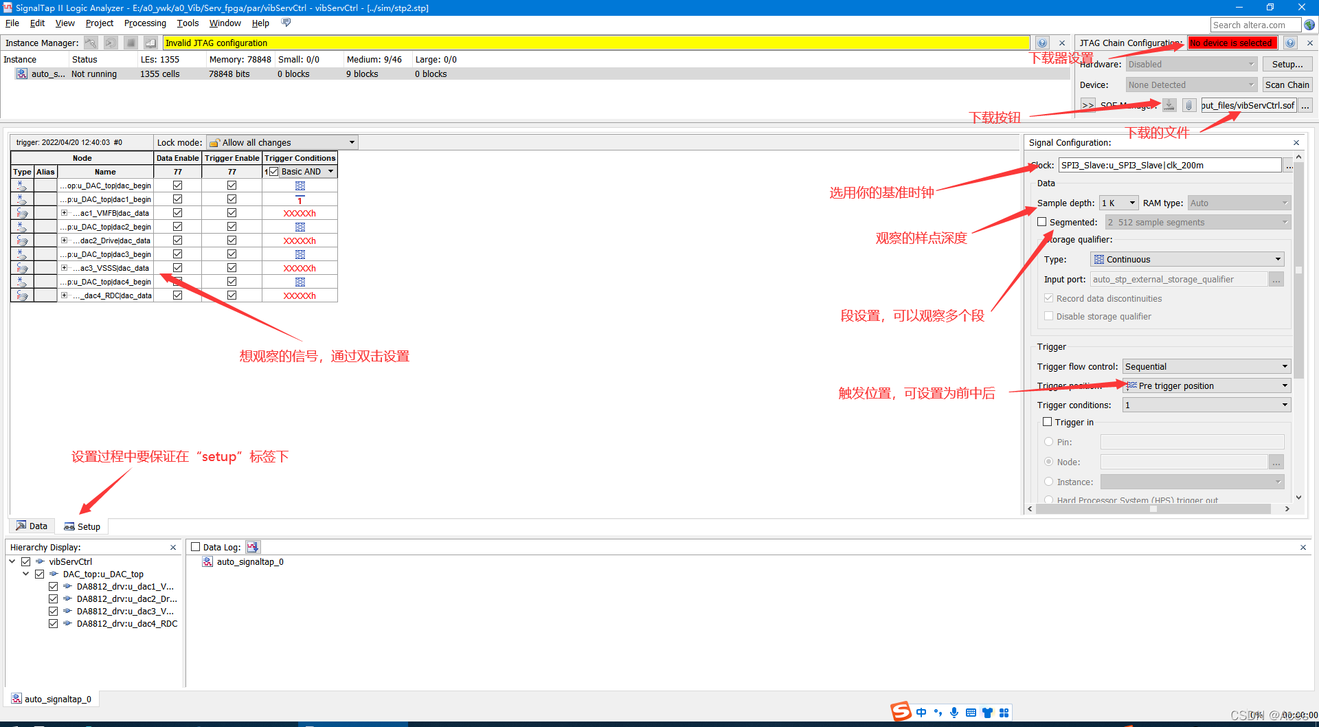This screenshot has height=727, width=1319.
Task: Enable the Trigger in checkbox
Action: [1048, 422]
